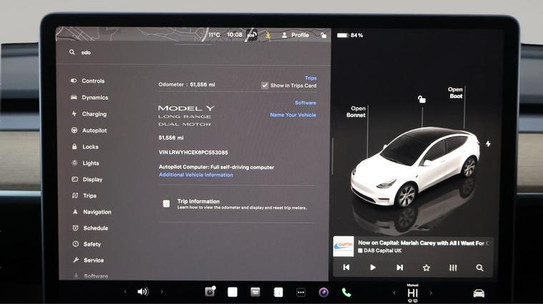Tap the Name Your Vehicle link
Screen dimensions: 543x304
click(x=293, y=115)
